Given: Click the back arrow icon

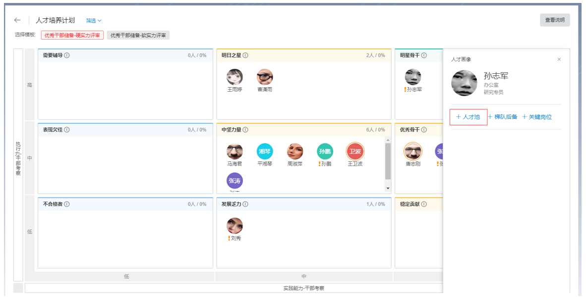Looking at the screenshot, I should coord(17,20).
